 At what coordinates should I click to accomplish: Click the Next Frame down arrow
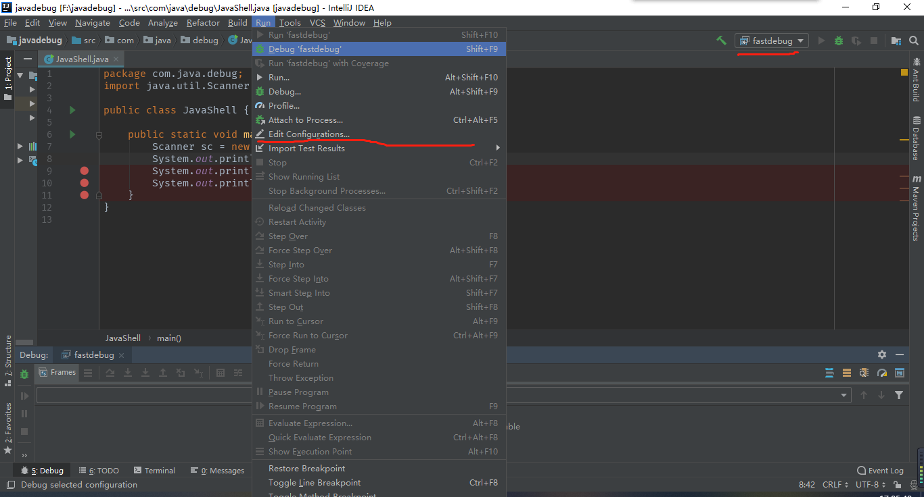click(x=881, y=395)
